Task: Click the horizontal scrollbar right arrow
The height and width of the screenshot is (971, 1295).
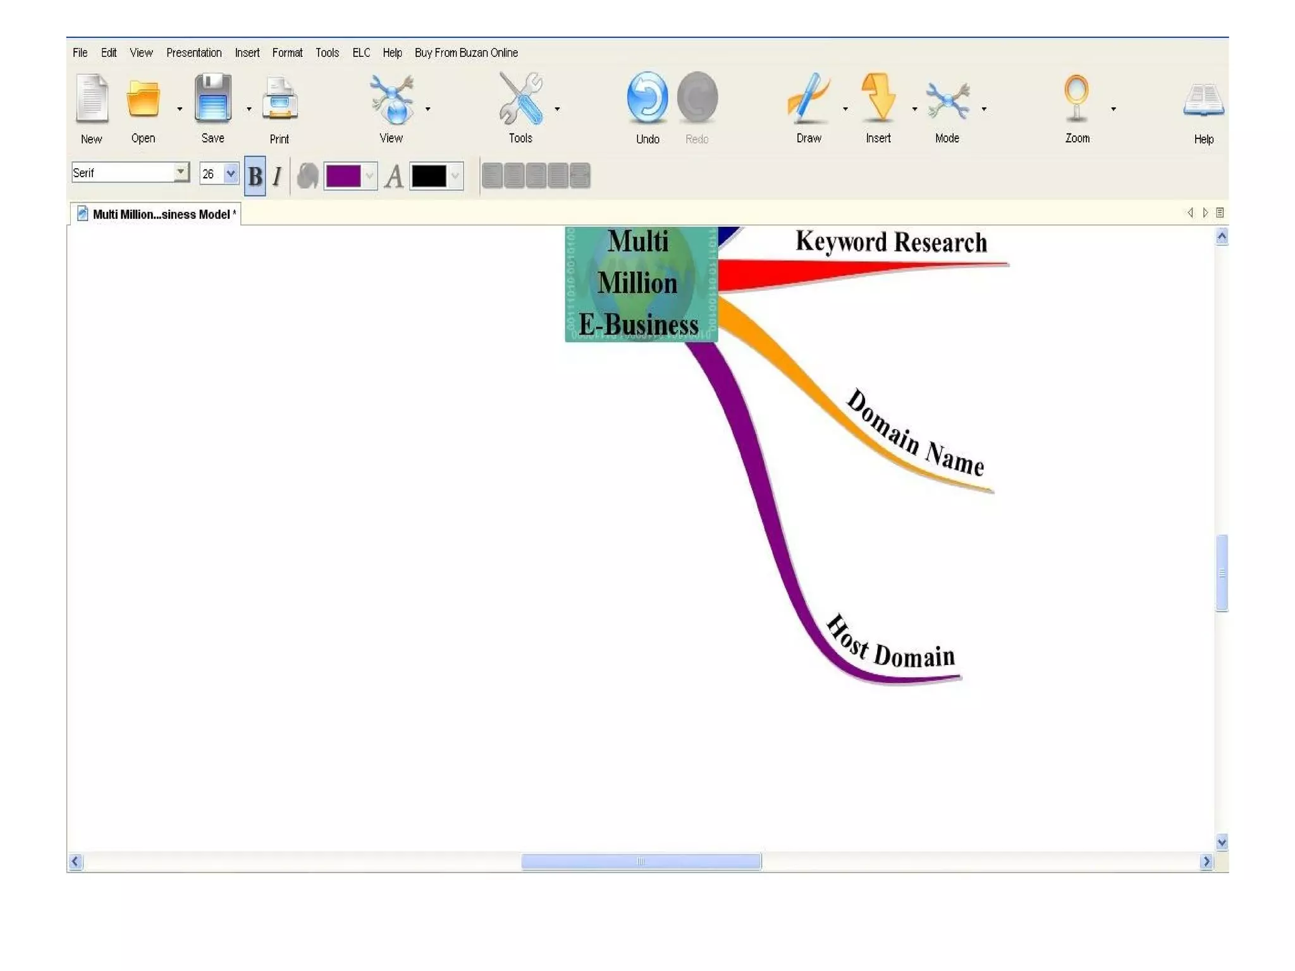Action: point(1206,861)
